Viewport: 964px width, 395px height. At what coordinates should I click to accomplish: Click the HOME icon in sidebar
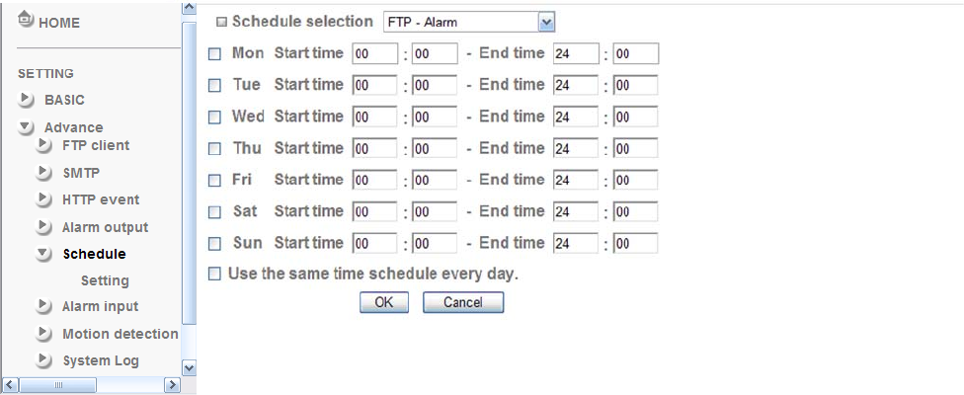pyautogui.click(x=26, y=20)
